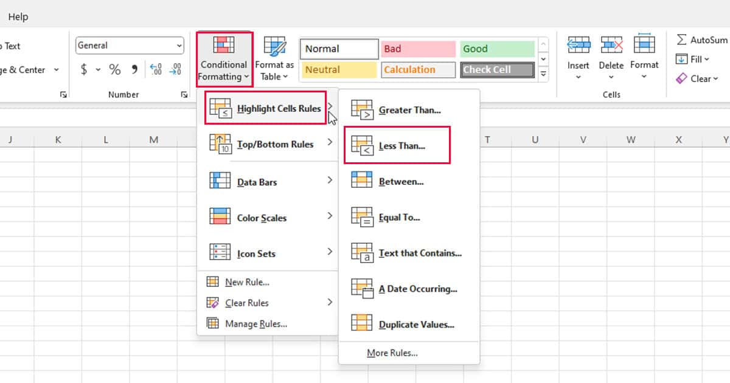Click the Clear eraser icon

681,78
